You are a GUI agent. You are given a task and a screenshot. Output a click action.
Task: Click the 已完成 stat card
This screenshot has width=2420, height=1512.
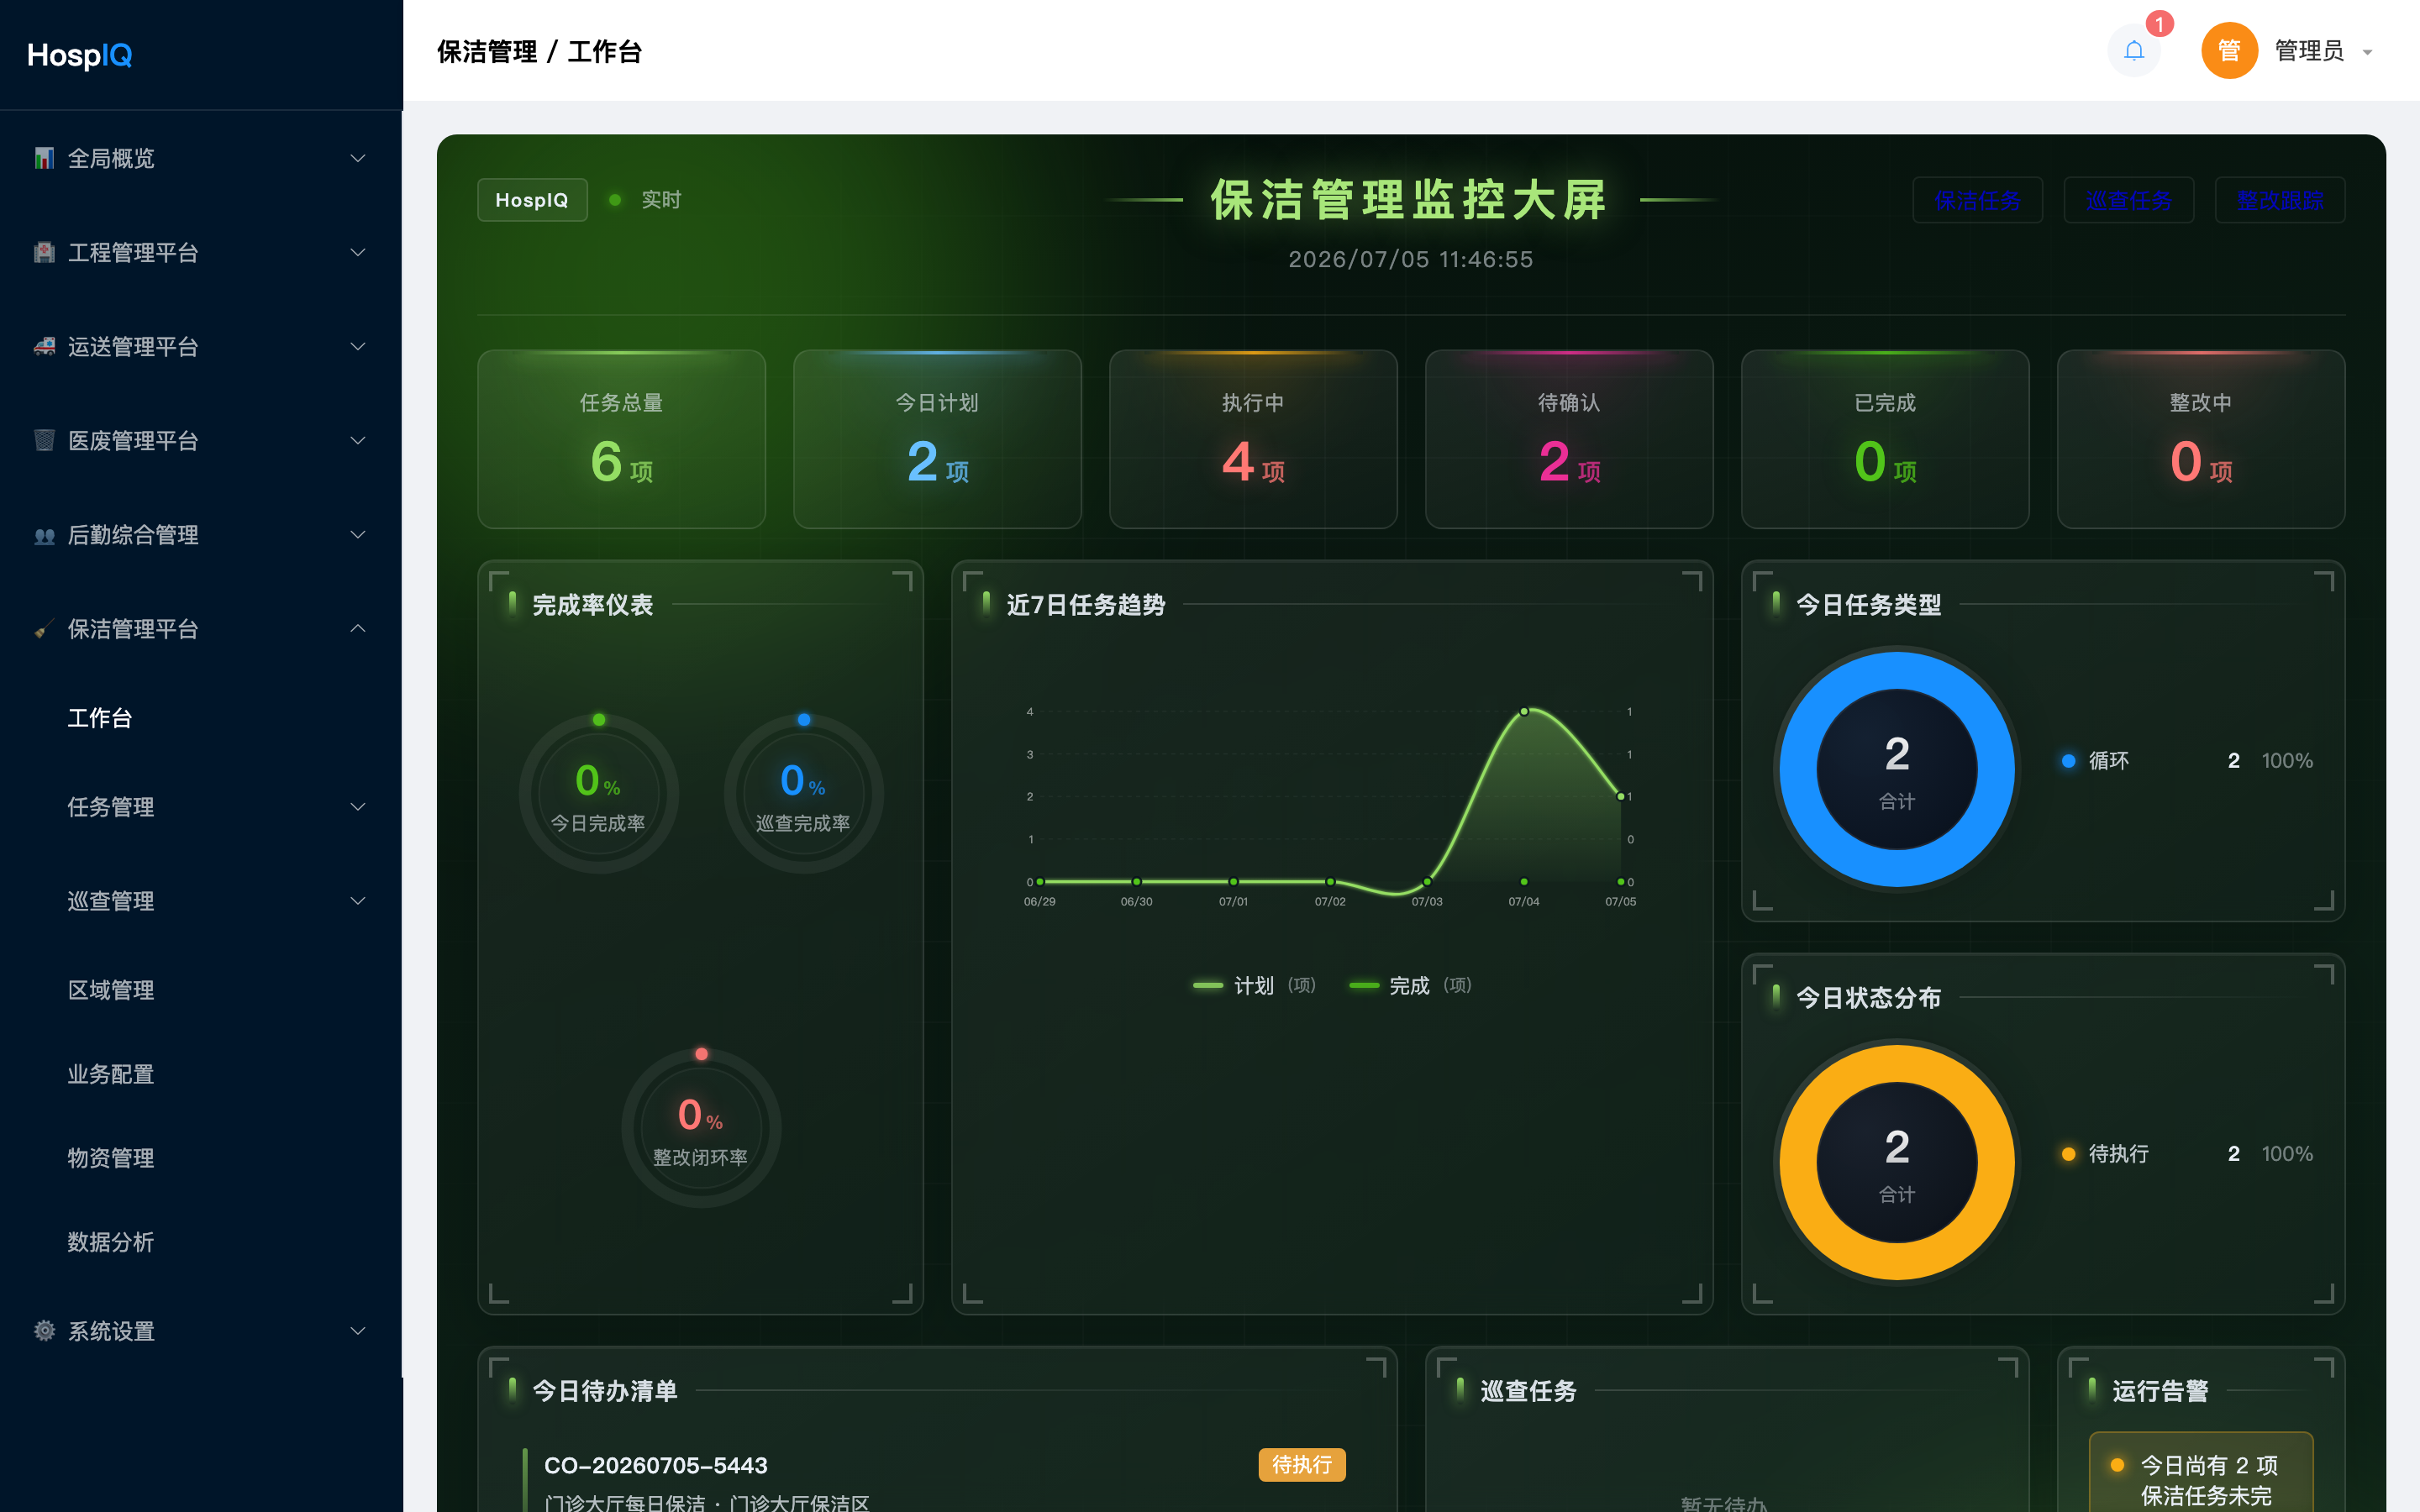[1885, 439]
